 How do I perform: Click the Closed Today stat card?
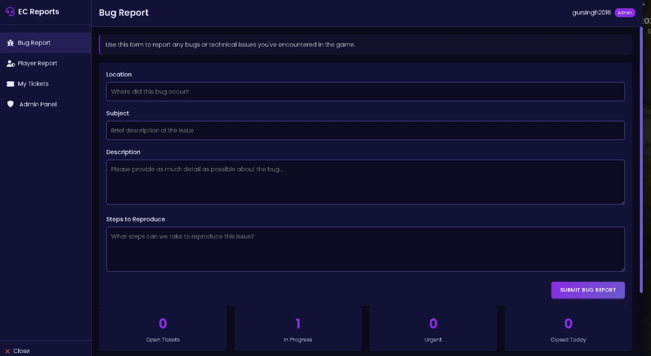[568, 329]
